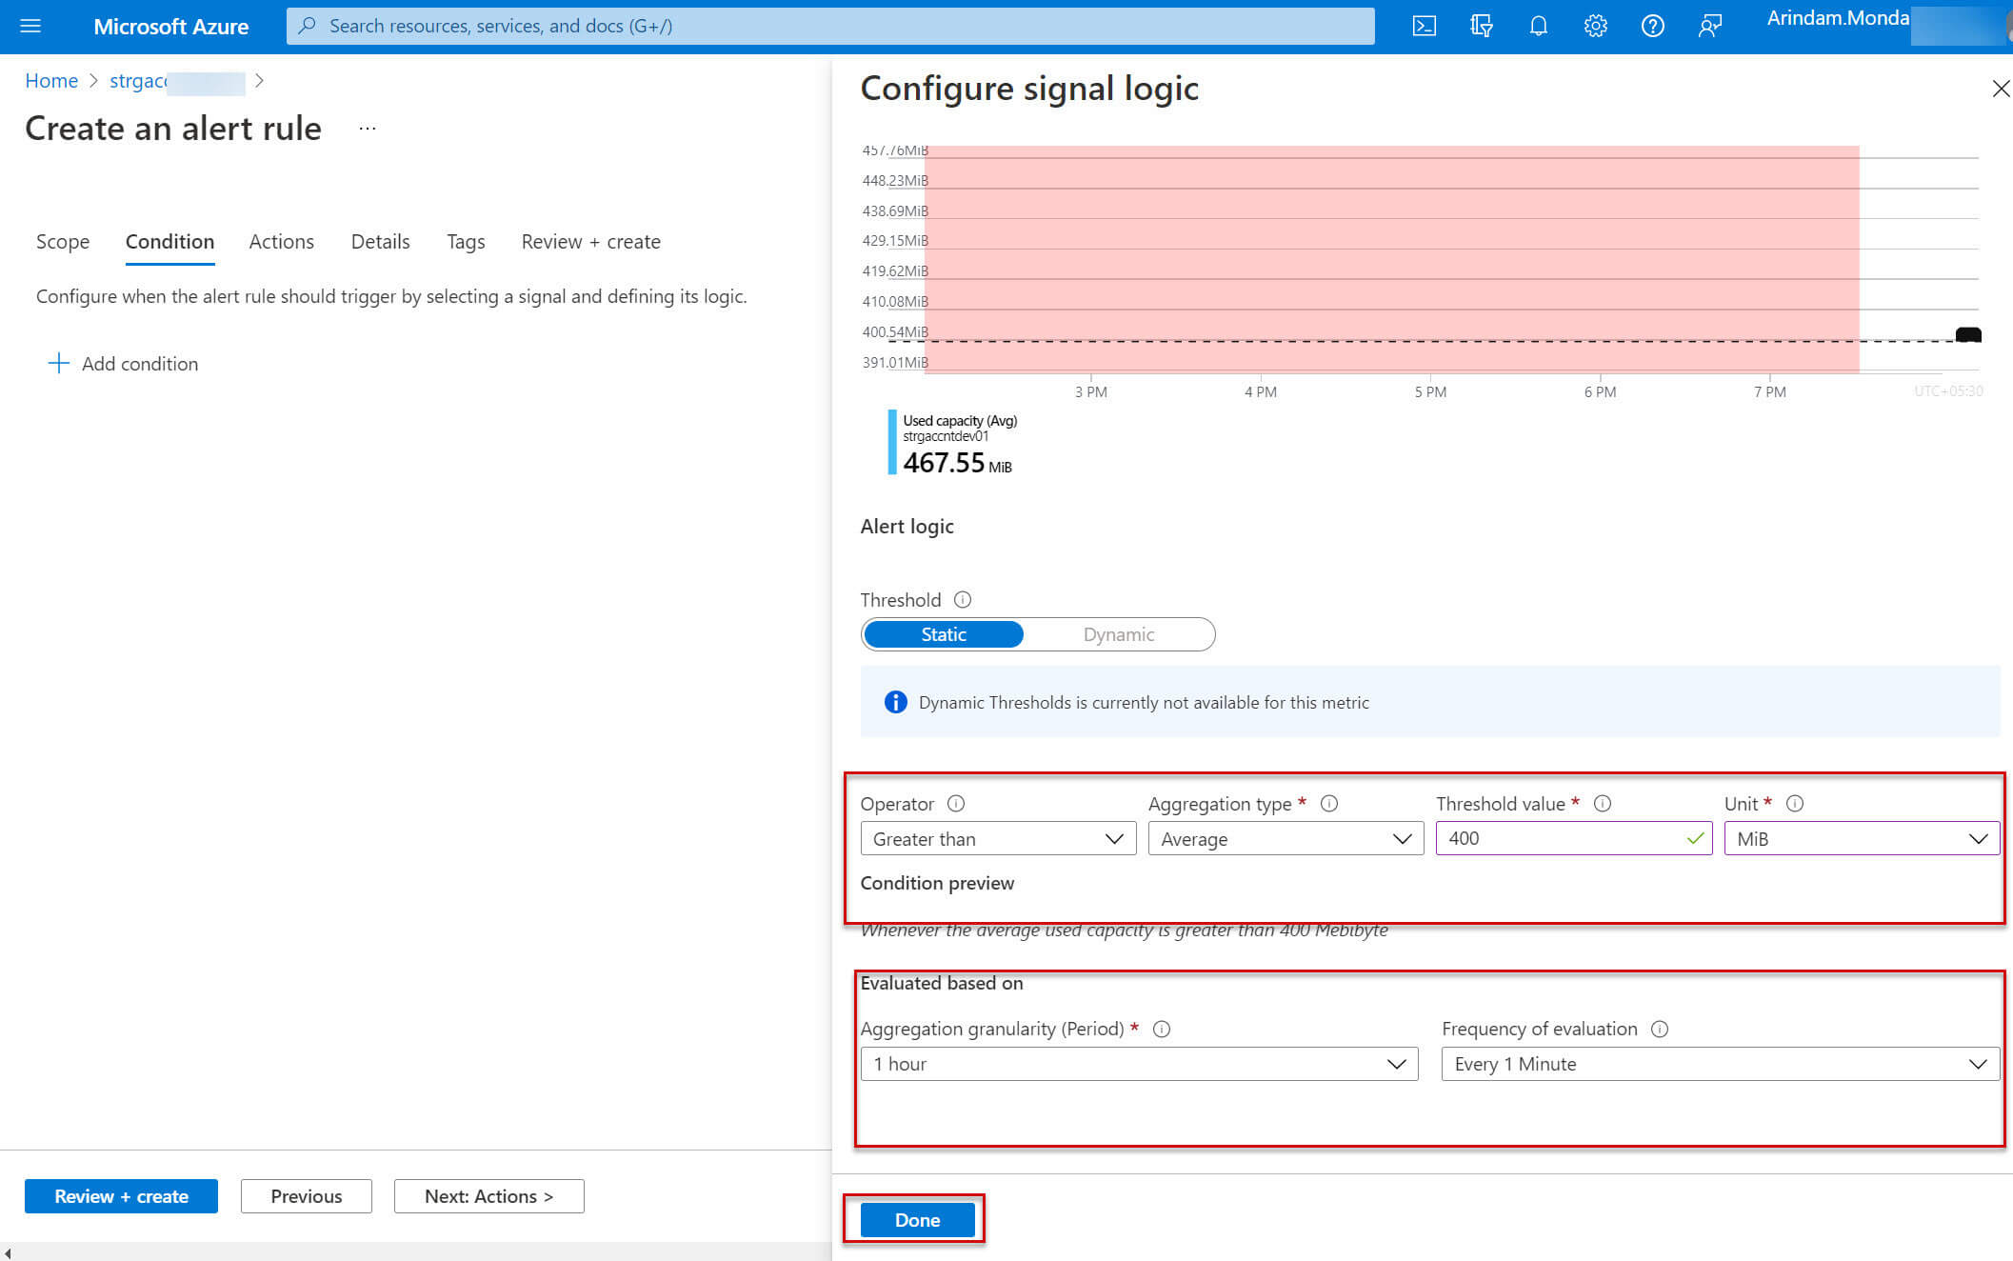Open the Help question mark icon
Image resolution: width=2013 pixels, height=1261 pixels.
point(1652,26)
